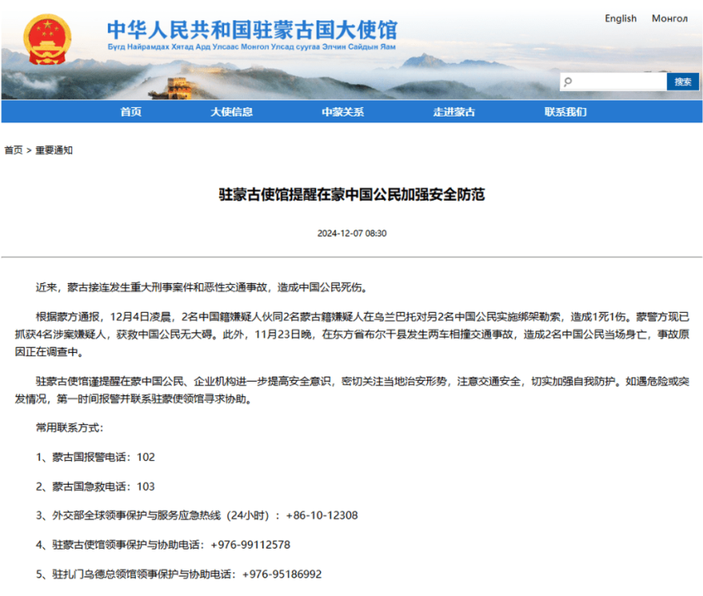Switch language to English

tap(621, 18)
